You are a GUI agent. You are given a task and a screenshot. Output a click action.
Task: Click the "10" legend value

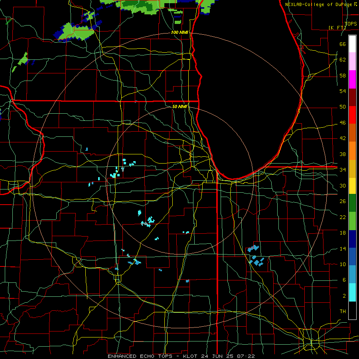tap(343, 264)
